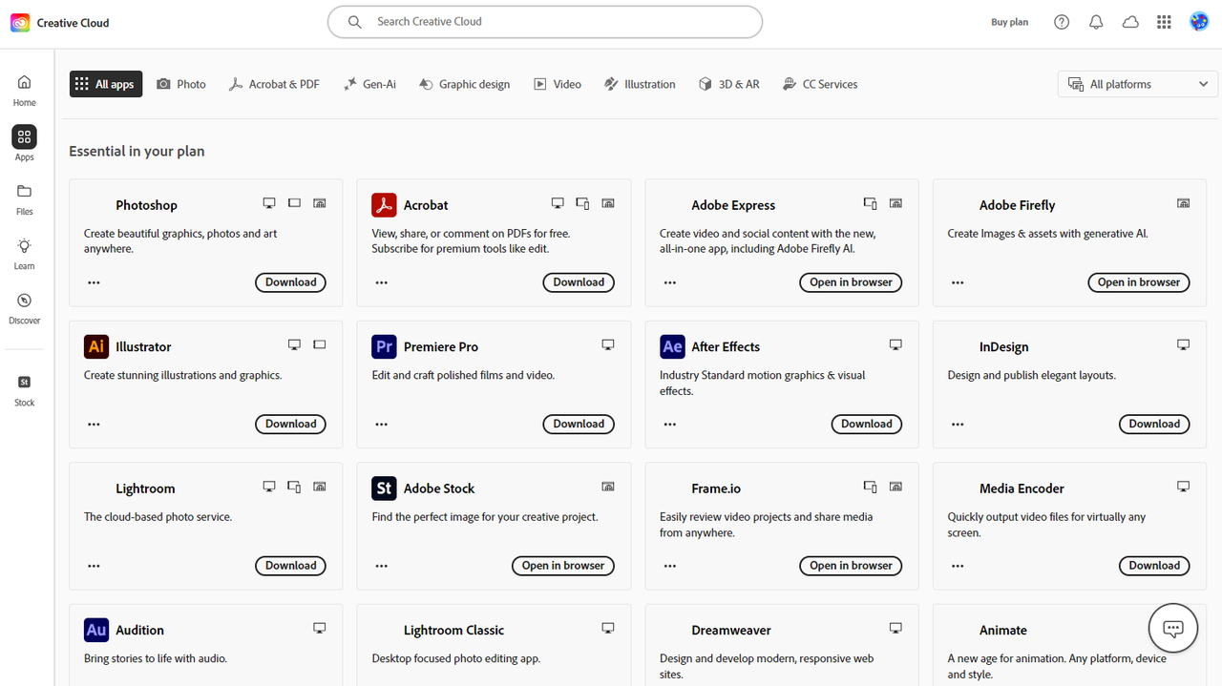Switch to the CC Services tab
Viewport: 1222px width, 686px height.
(820, 84)
